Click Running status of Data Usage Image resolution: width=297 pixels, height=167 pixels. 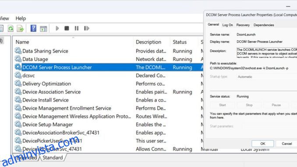click(182, 59)
